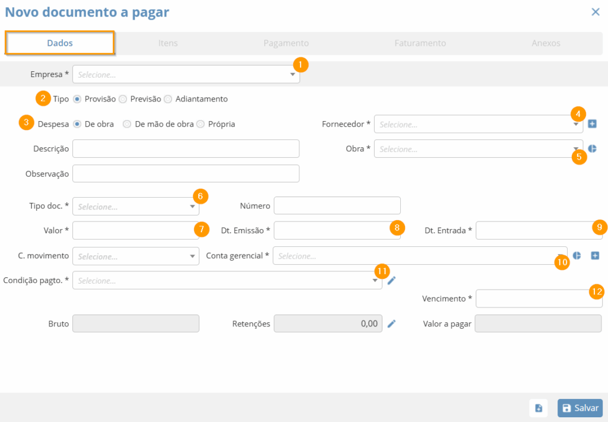
Task: Open the C. movimento dropdown
Action: tap(135, 256)
